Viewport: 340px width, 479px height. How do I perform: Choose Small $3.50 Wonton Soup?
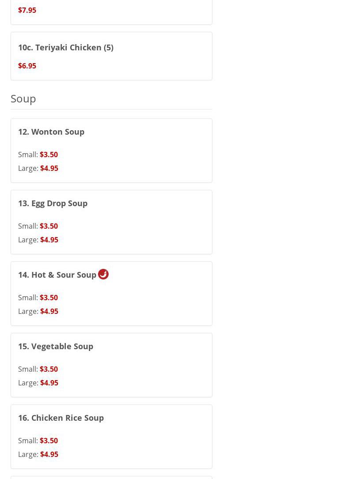[x=38, y=155]
